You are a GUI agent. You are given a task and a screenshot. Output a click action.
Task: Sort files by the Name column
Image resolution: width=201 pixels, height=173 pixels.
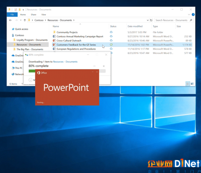56,26
